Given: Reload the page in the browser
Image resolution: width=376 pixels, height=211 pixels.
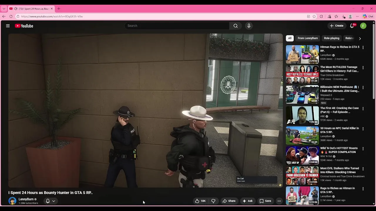Looking at the screenshot, I should 11,16.
